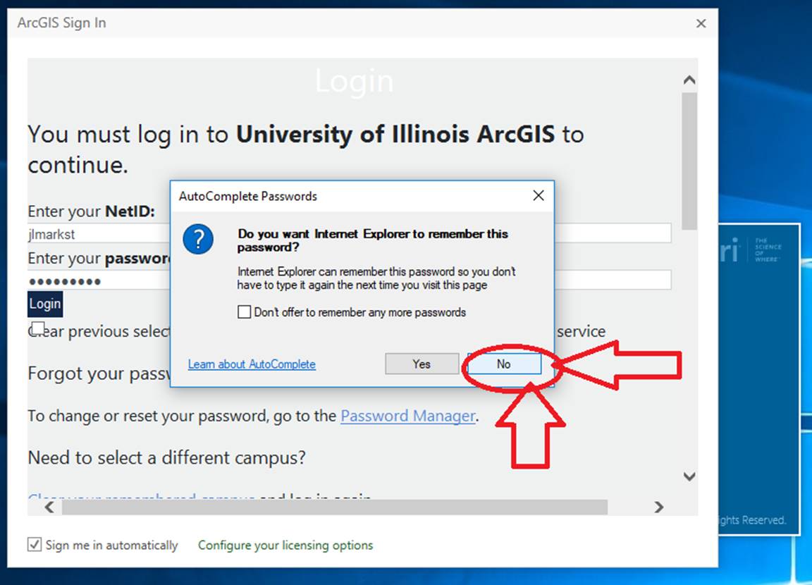Click the scroll down arrow
This screenshot has width=812, height=585.
[x=689, y=476]
